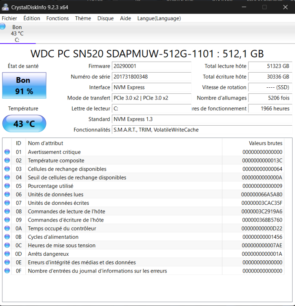The image size is (295, 306).
Task: Click the status orb for 0C Heures de mise sous tension
Action: pyautogui.click(x=7, y=245)
